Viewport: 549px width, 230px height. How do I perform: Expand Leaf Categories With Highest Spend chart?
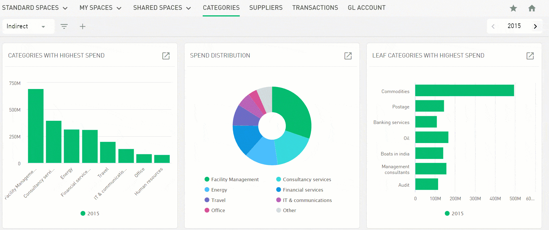point(530,56)
